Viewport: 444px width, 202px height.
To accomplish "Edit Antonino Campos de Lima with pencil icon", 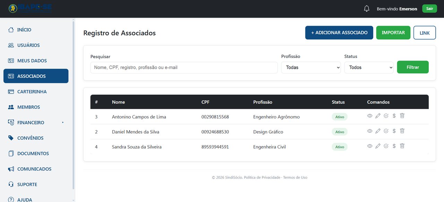I will [x=378, y=116].
